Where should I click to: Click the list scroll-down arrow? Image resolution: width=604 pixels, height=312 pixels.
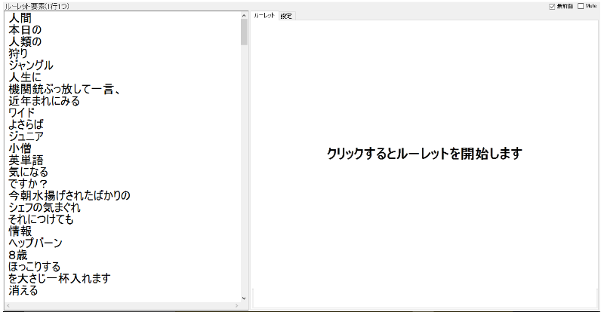tap(244, 298)
